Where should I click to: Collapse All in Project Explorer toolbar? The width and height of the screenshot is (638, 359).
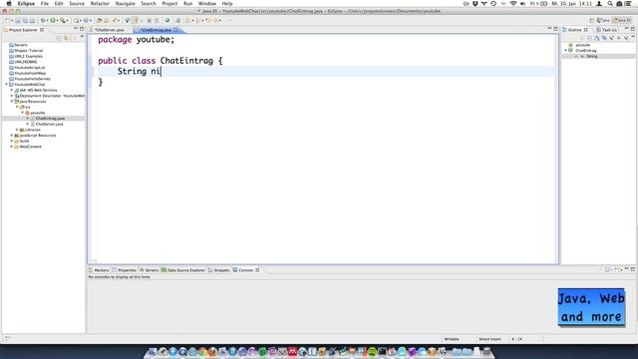59,38
